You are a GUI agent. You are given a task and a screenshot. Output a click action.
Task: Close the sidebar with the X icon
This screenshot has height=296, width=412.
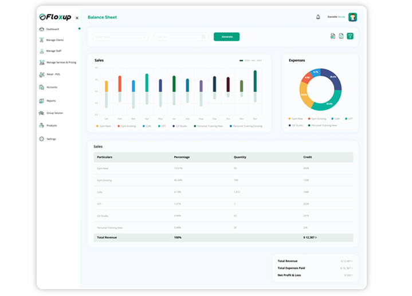(x=77, y=18)
